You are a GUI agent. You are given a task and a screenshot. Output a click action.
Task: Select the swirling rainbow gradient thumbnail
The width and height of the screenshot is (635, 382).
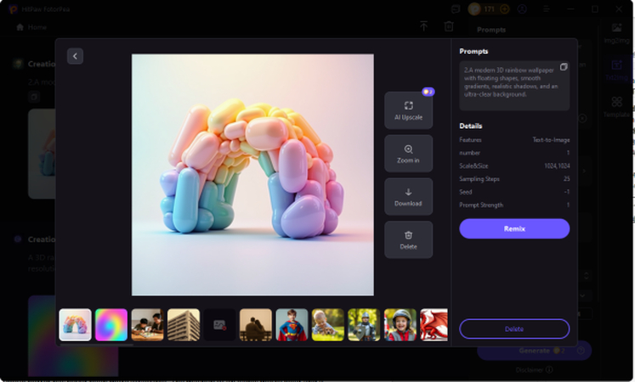pos(111,325)
